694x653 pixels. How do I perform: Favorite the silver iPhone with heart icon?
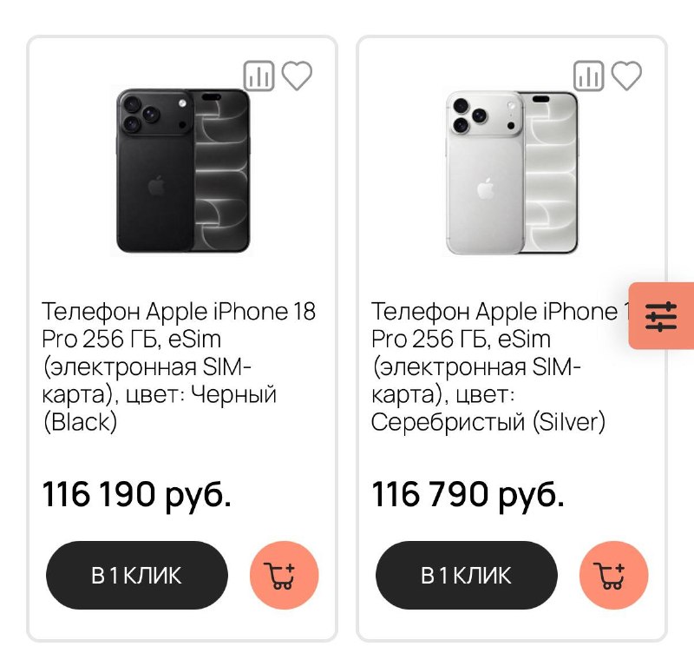[x=626, y=76]
